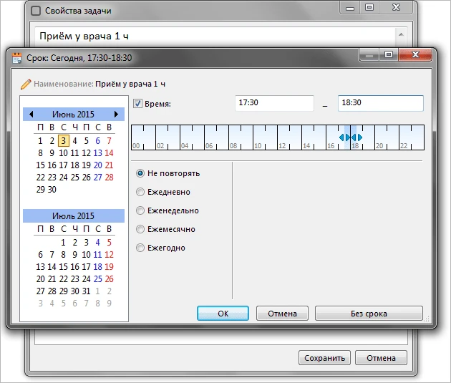Click the Без срока button
The height and width of the screenshot is (383, 451).
[369, 314]
